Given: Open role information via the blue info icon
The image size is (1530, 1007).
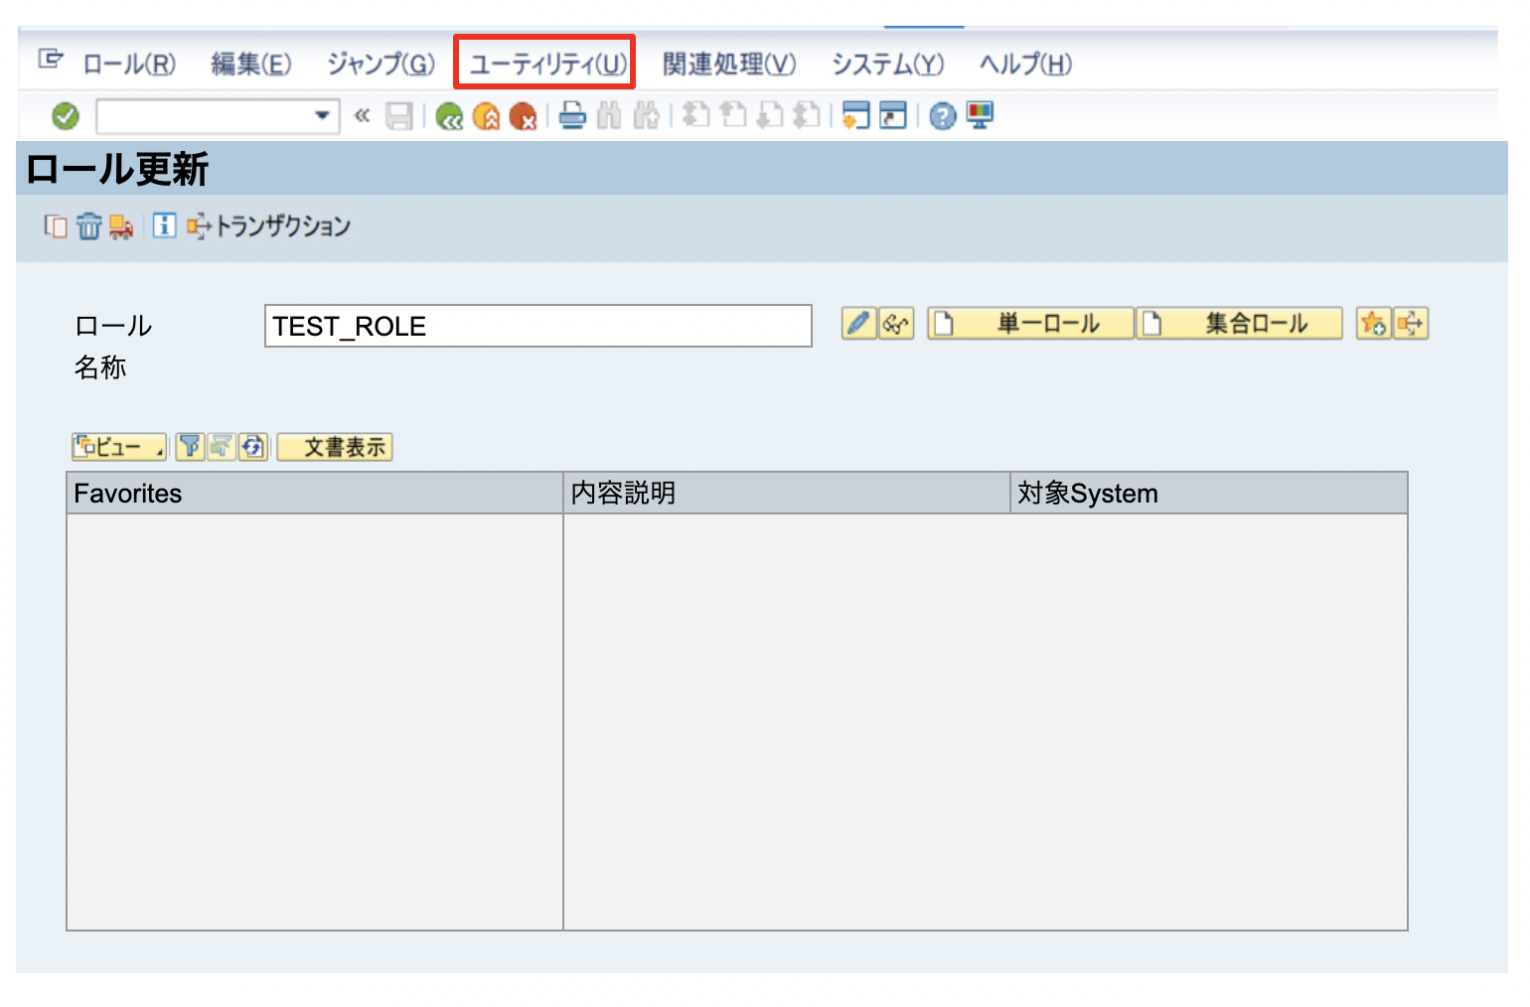Looking at the screenshot, I should click(164, 225).
